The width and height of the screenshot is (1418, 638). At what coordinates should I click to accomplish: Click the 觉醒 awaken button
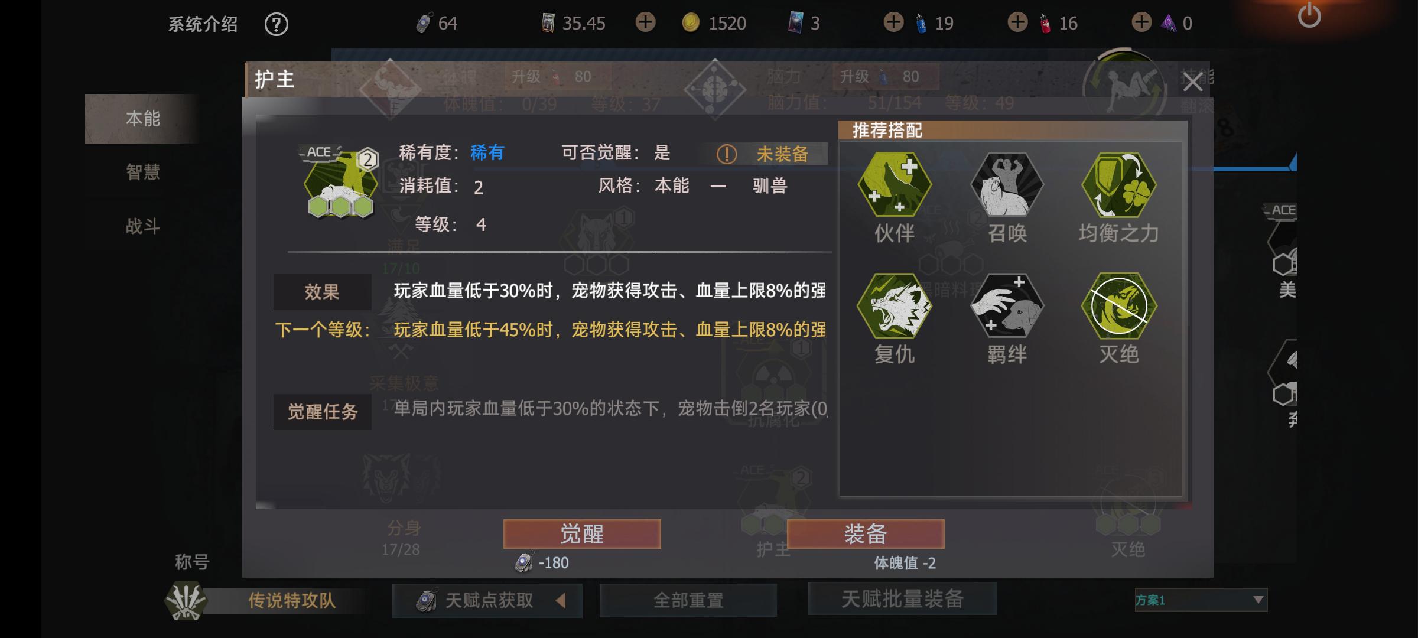tap(582, 534)
